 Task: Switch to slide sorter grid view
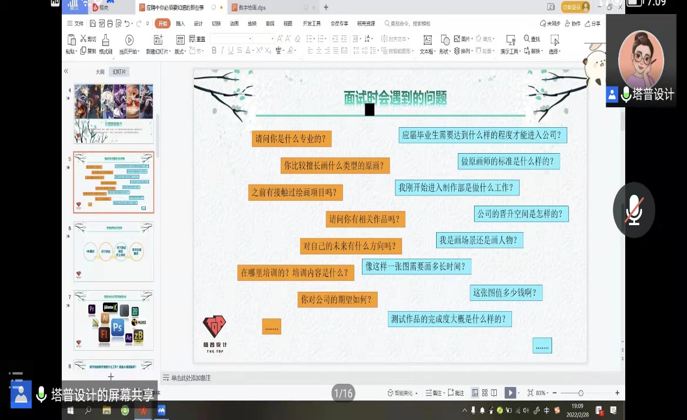tap(485, 393)
